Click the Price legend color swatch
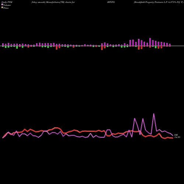The width and height of the screenshot is (184, 184). point(2,7)
